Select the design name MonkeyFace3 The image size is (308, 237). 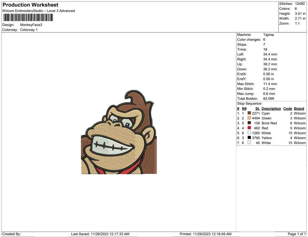point(31,25)
